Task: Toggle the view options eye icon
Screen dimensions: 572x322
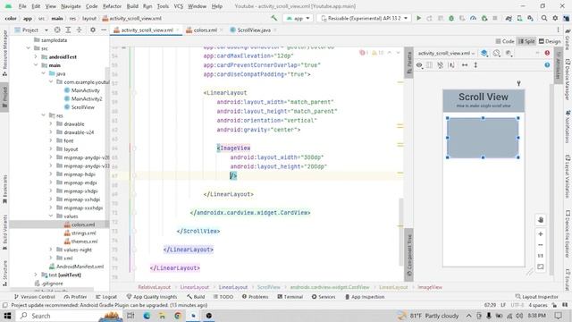Action: tap(419, 65)
